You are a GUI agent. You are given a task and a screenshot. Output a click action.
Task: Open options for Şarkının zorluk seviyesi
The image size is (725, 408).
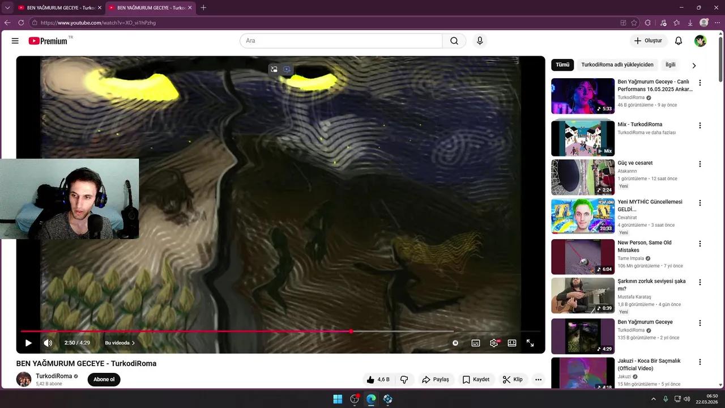(x=700, y=282)
